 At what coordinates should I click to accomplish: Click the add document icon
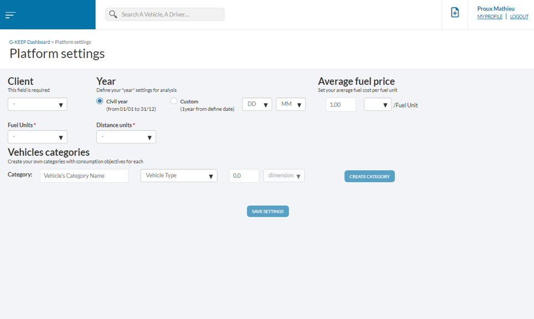[x=455, y=13]
